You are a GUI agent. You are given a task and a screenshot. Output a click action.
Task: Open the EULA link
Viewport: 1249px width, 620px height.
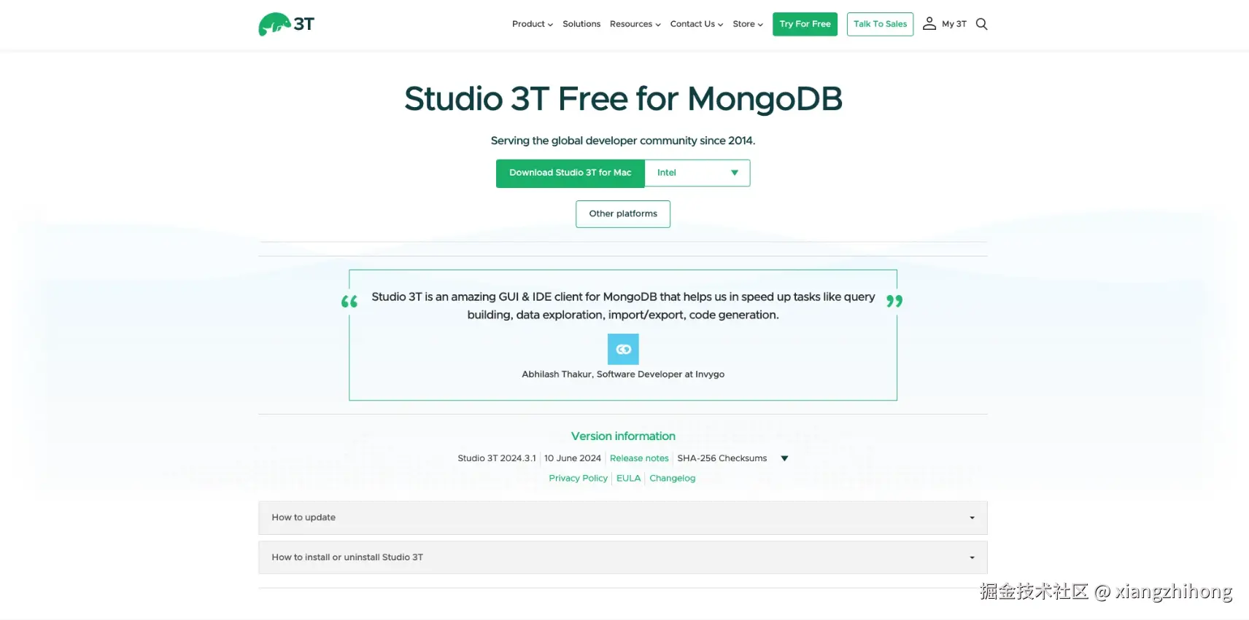[x=628, y=479]
